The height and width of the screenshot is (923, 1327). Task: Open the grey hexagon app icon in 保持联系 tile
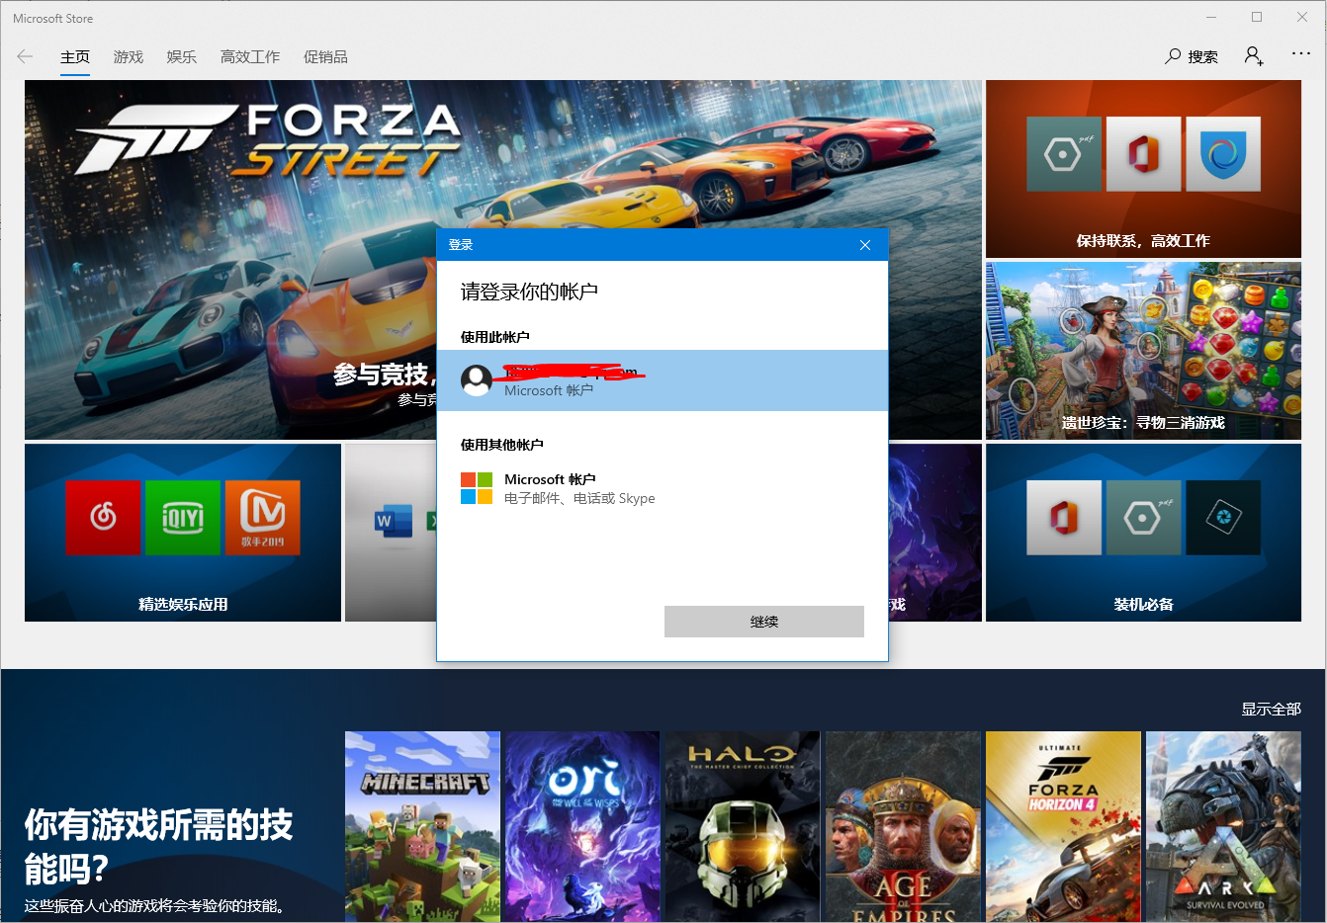click(x=1064, y=154)
